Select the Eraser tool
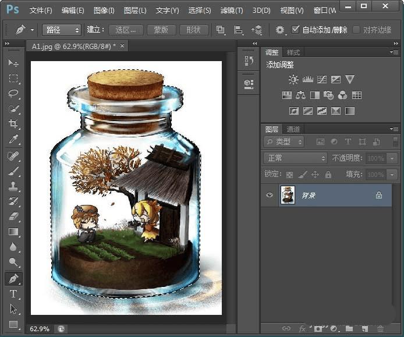The height and width of the screenshot is (337, 404). click(x=13, y=217)
